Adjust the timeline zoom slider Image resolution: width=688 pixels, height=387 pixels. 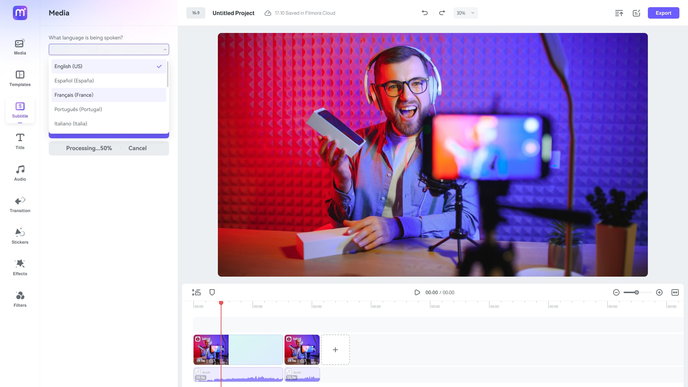click(636, 292)
